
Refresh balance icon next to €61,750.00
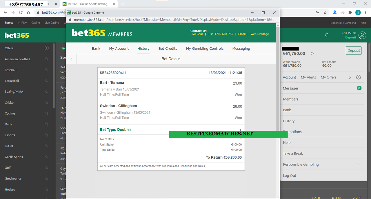pos(312,54)
